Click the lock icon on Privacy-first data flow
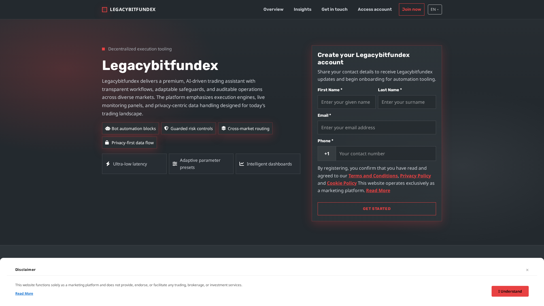This screenshot has width=544, height=306. coord(107,143)
